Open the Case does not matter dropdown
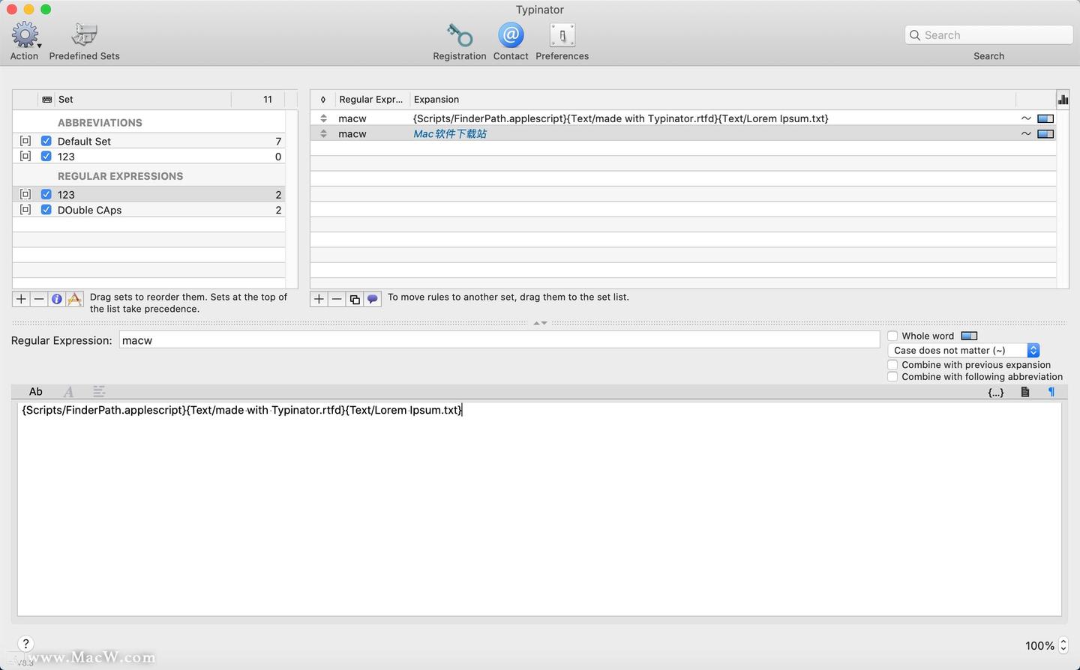Screen dimensions: 1080x670 click(x=1033, y=350)
